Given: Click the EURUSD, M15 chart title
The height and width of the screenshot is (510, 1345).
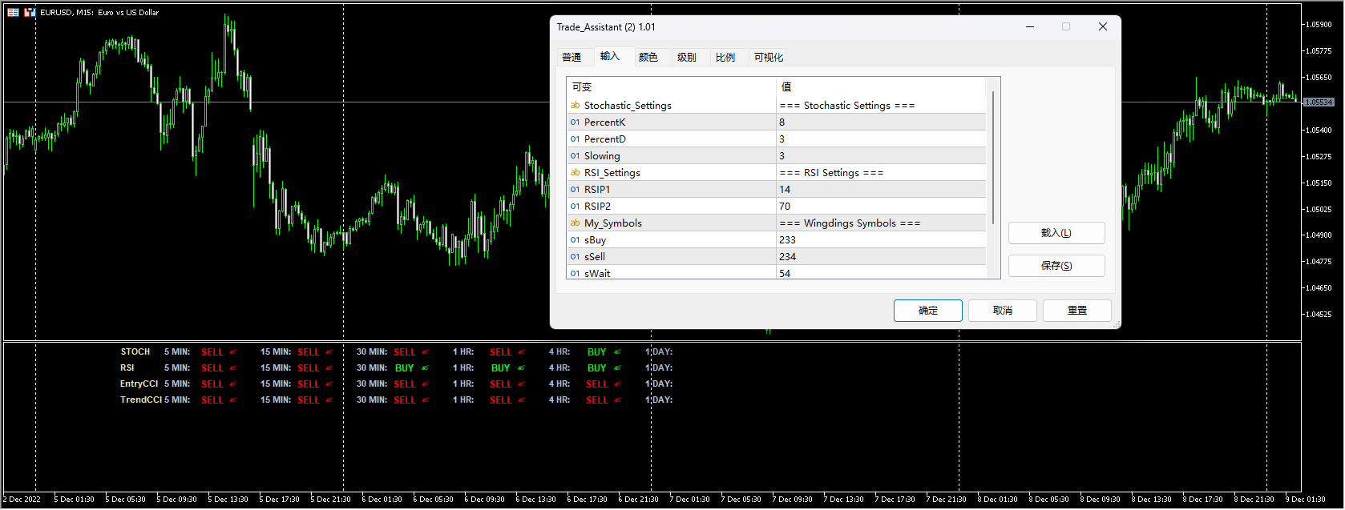Looking at the screenshot, I should [x=99, y=12].
